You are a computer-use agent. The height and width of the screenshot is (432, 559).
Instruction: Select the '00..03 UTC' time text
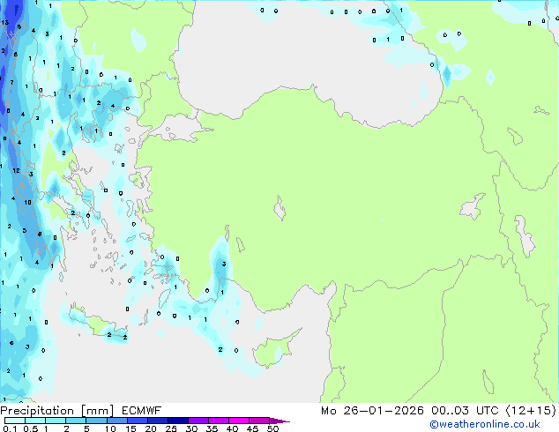(465, 411)
